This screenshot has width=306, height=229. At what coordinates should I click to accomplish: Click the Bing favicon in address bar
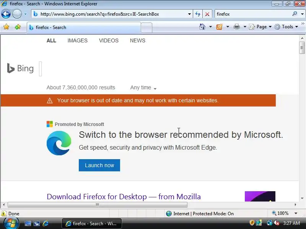click(35, 14)
